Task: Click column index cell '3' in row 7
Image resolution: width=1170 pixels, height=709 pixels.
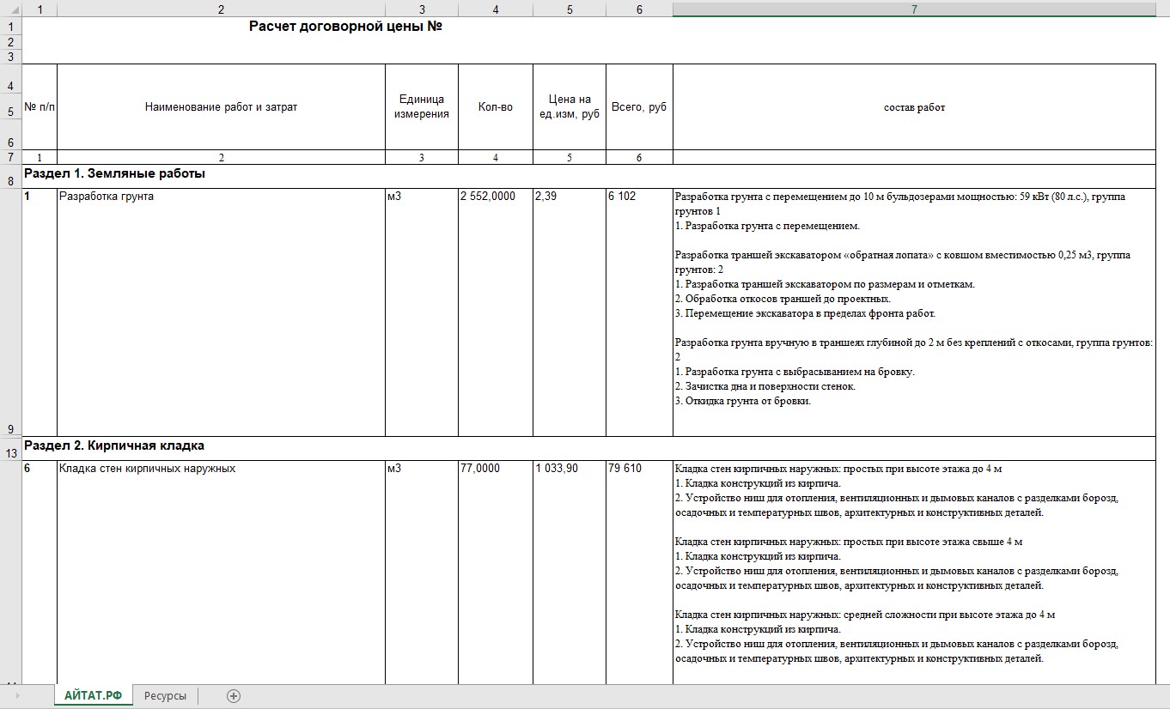Action: [422, 158]
